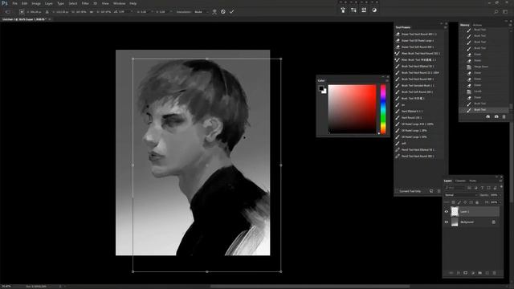Switch to the Actions tab
Image resolution: width=514 pixels, height=289 pixels.
click(477, 25)
